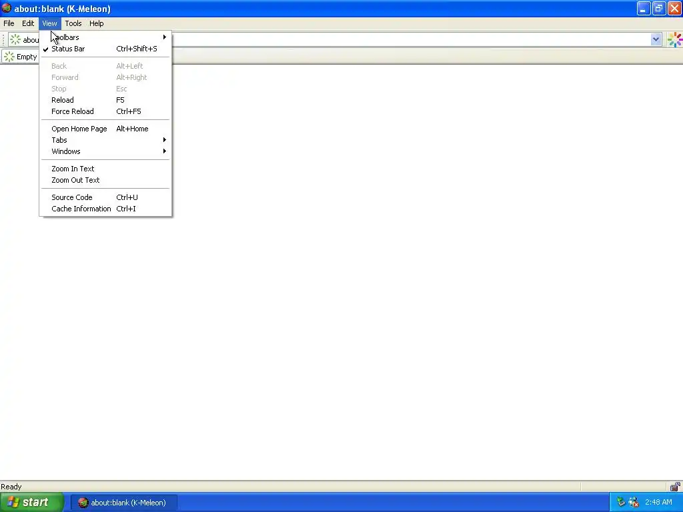
Task: Click the Ready status bar text
Action: (11, 487)
